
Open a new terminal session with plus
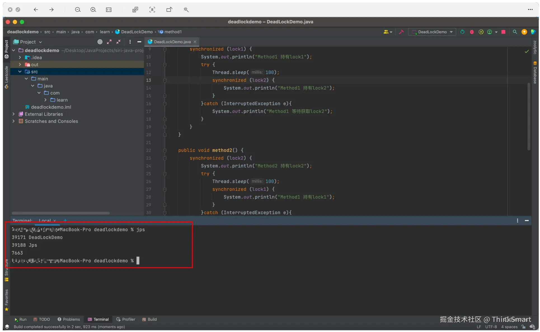tap(65, 220)
